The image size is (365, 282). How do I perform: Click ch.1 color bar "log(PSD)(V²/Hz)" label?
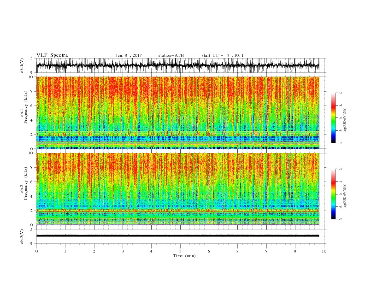point(345,120)
